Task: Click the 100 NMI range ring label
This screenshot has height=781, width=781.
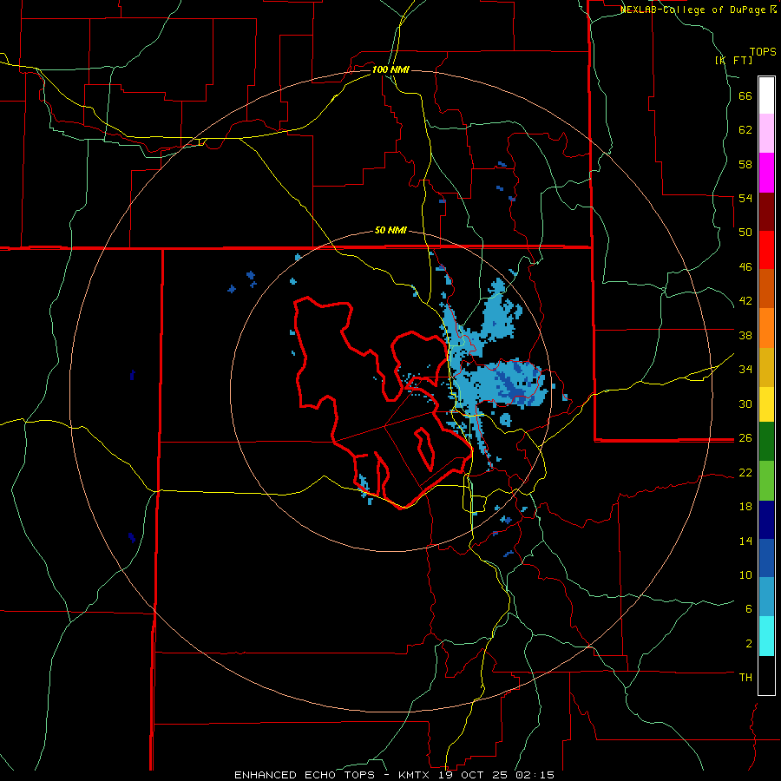Action: (390, 69)
